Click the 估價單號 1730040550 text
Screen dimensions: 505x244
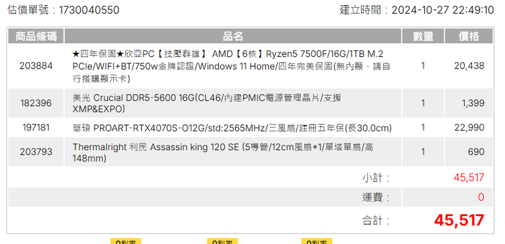coord(63,10)
